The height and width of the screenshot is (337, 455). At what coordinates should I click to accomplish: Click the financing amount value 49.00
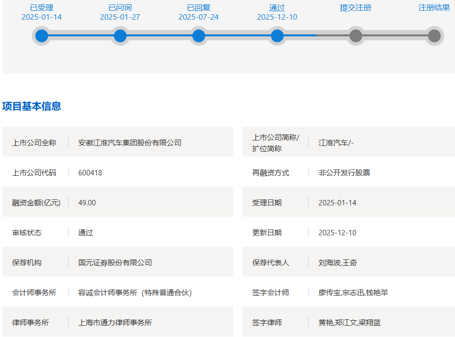(x=87, y=202)
